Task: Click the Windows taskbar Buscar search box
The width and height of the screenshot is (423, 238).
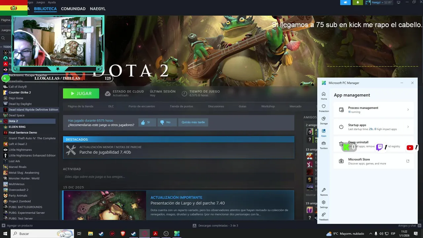Action: (x=42, y=234)
